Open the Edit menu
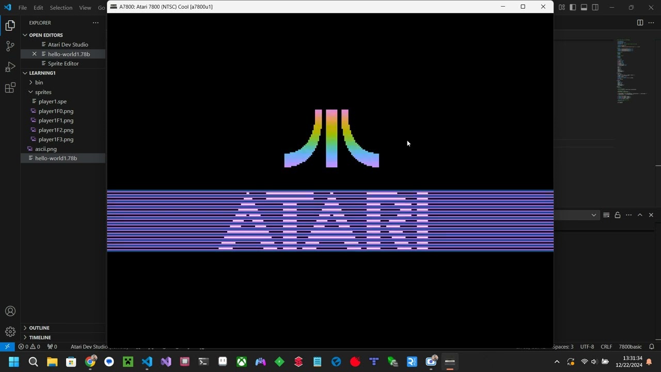Image resolution: width=661 pixels, height=372 pixels. pyautogui.click(x=39, y=8)
